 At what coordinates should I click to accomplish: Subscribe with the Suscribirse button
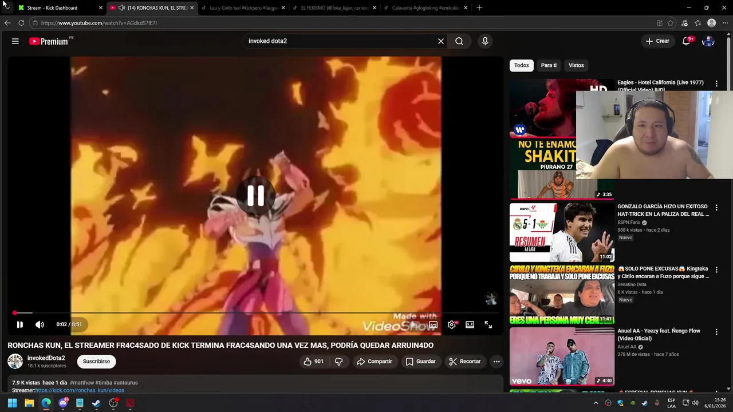pyautogui.click(x=96, y=362)
